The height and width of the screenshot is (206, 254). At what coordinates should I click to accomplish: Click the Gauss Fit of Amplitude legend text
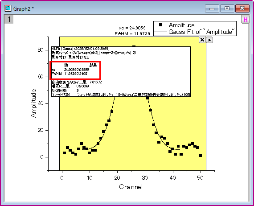click(x=201, y=32)
